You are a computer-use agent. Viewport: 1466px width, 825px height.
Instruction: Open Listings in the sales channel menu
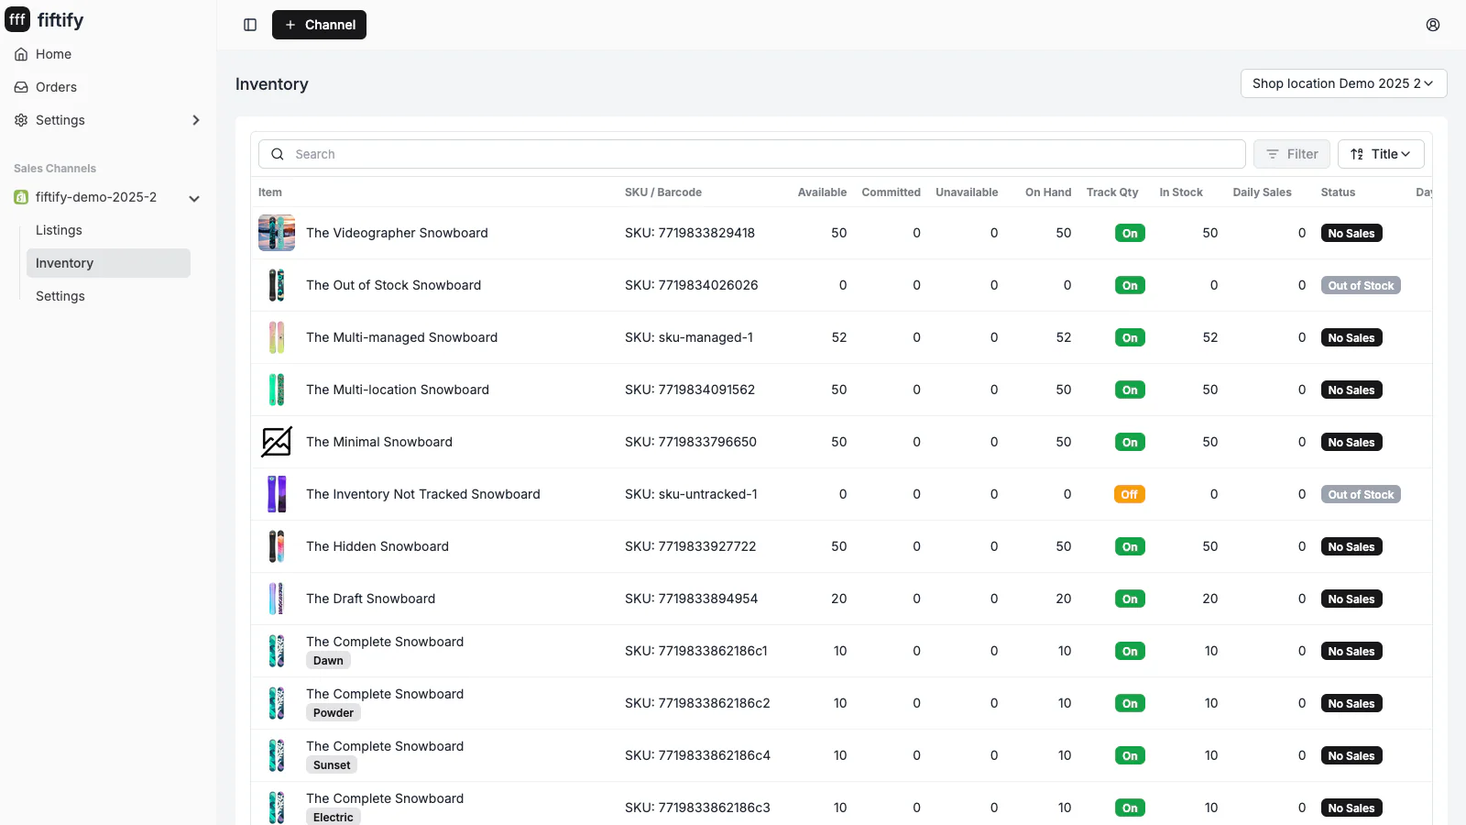coord(59,230)
